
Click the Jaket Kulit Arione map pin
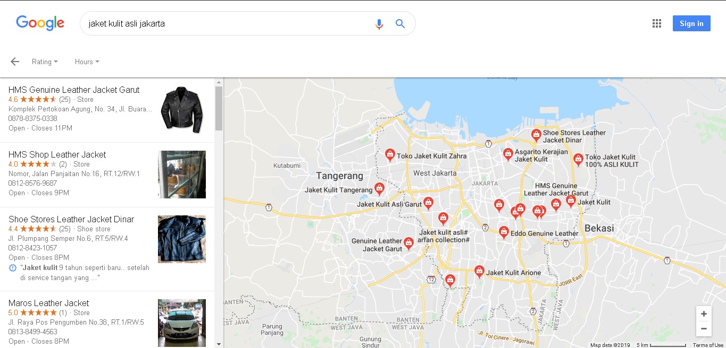(x=479, y=272)
